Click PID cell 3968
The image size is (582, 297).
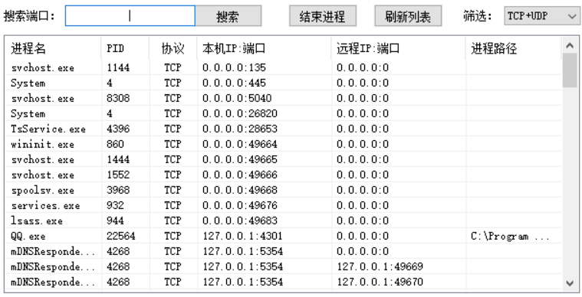pyautogui.click(x=118, y=190)
